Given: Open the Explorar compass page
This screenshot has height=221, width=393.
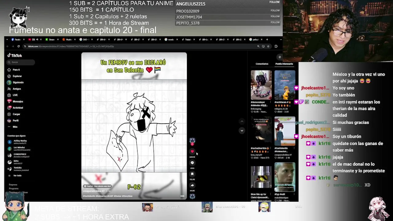Looking at the screenshot, I should (15, 76).
